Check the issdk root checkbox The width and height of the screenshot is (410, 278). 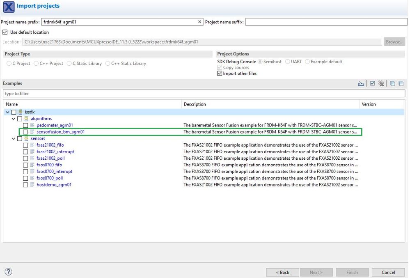click(x=14, y=112)
